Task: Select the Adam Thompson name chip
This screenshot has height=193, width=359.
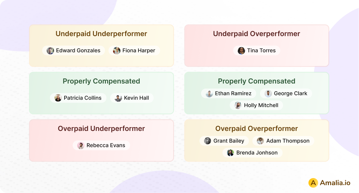Action: 283,141
